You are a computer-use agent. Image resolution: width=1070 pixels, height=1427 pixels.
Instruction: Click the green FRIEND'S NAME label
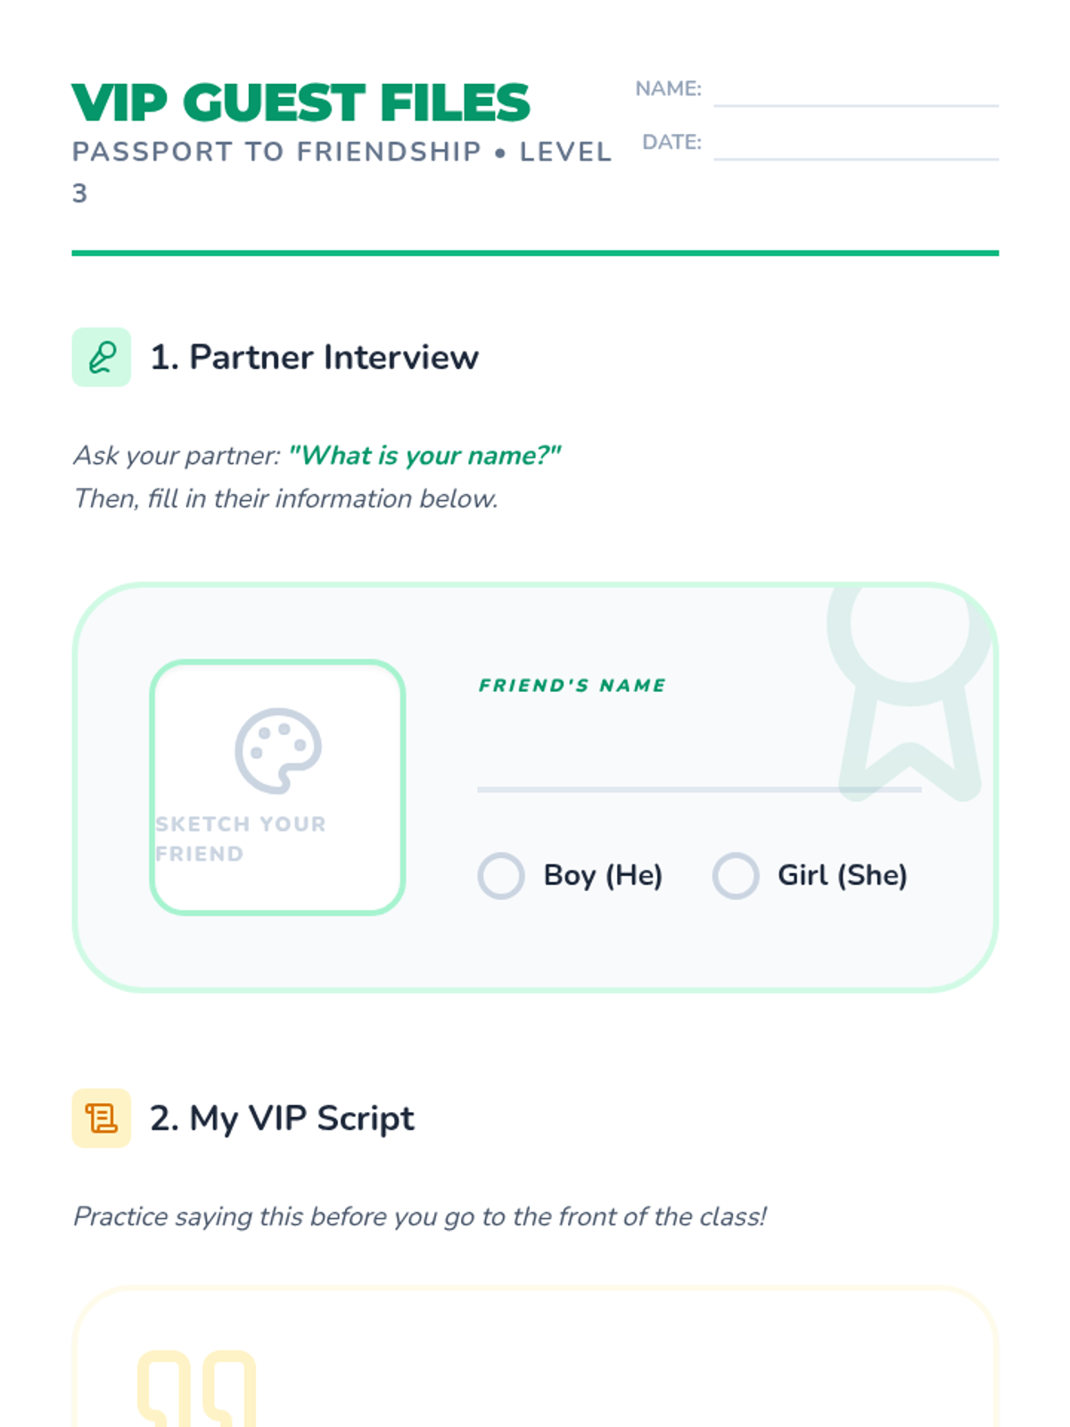point(572,685)
